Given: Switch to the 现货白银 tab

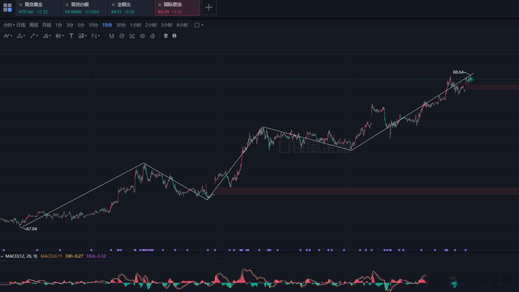Looking at the screenshot, I should [x=84, y=8].
